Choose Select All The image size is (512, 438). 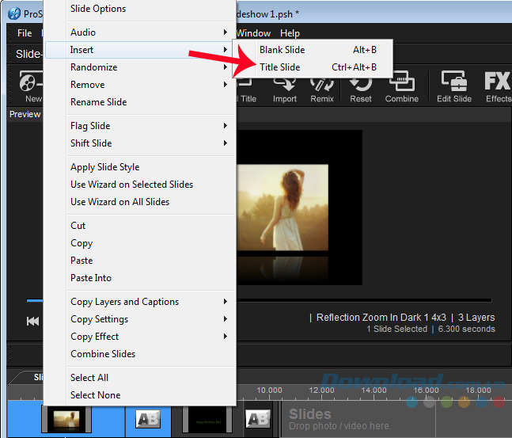(x=140, y=378)
